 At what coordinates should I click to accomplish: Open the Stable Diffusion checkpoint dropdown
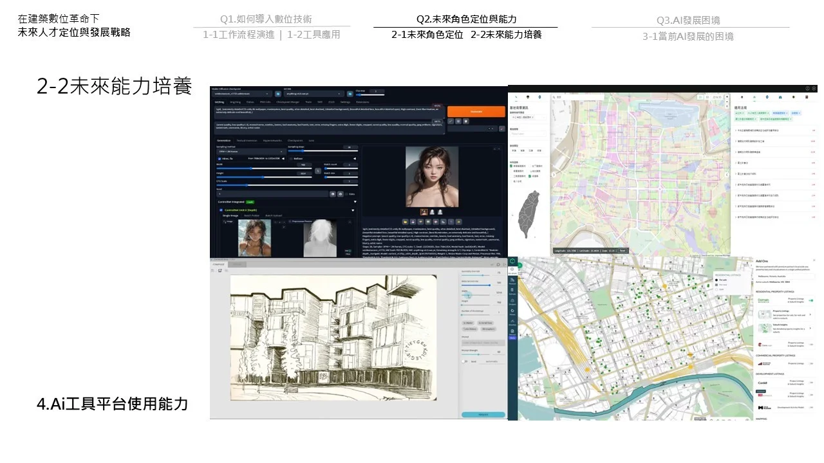tap(243, 93)
